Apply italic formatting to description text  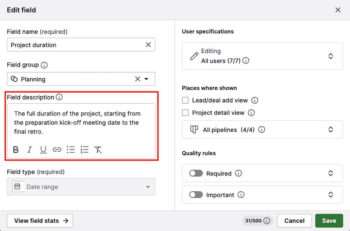pos(29,150)
